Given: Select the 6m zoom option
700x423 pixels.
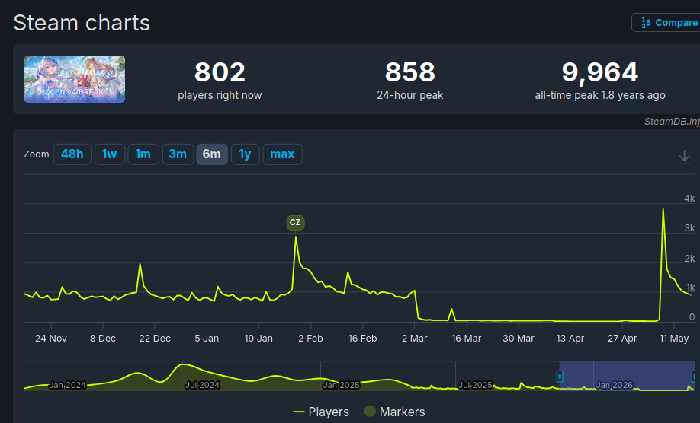Looking at the screenshot, I should (212, 154).
